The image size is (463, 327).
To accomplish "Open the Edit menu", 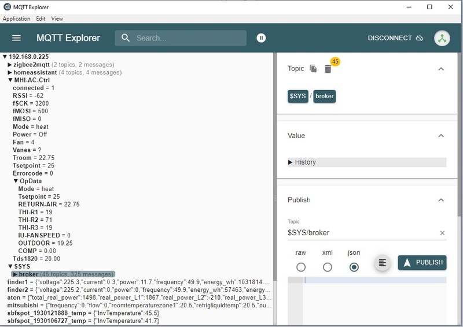I will 41,18.
